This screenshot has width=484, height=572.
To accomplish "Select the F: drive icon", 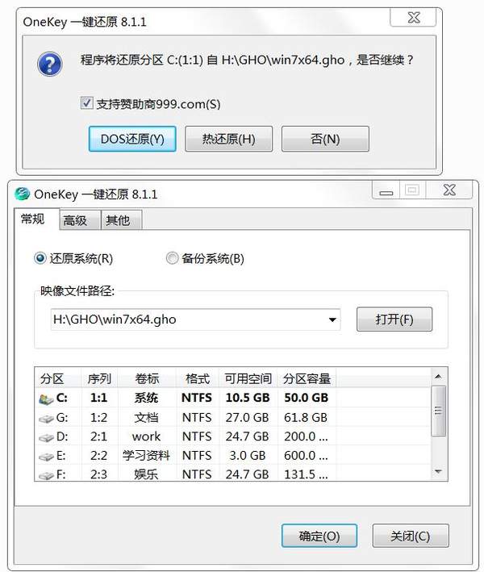I will [x=46, y=475].
